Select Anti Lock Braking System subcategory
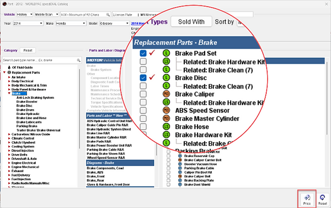Viewport: 331px width, 208px height. [35, 98]
